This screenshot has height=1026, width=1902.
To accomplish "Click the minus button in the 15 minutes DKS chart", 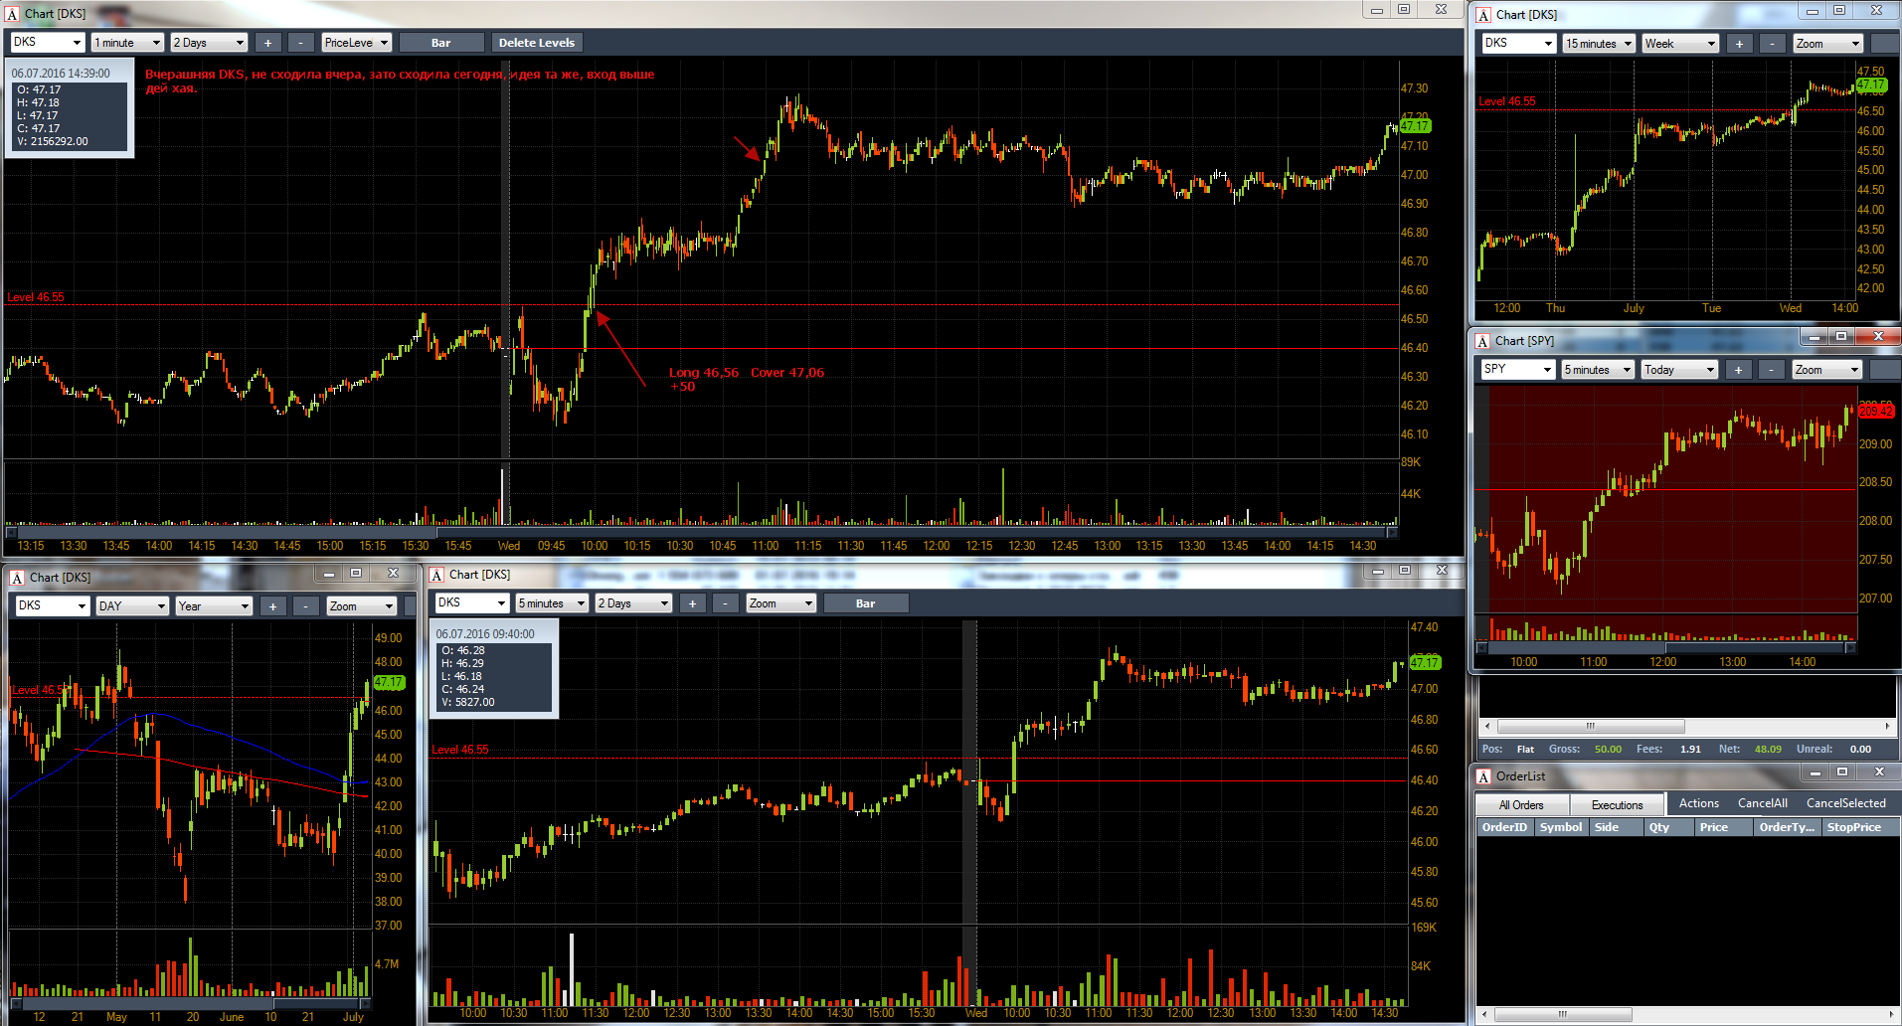I will click(x=1772, y=44).
